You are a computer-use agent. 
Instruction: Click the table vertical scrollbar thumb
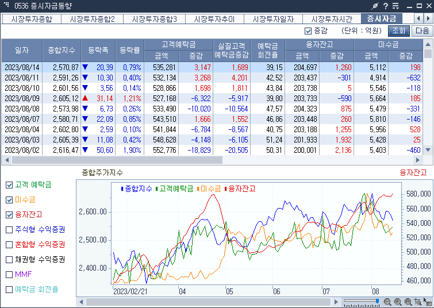coord(428,53)
